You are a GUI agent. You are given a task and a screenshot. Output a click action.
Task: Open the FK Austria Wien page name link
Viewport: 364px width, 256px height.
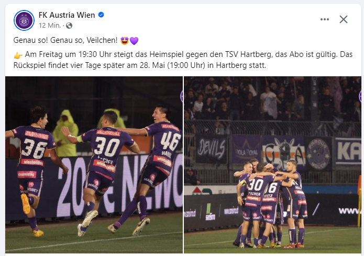pos(67,15)
